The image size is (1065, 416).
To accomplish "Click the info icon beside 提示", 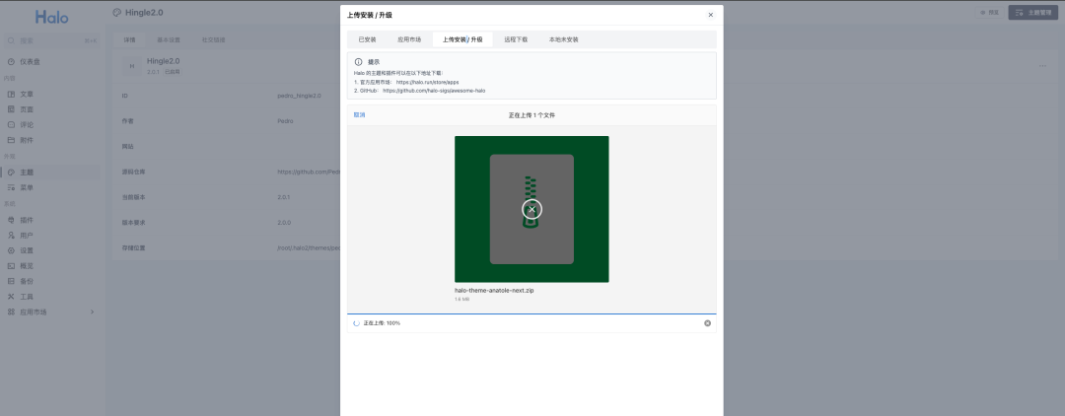I will [359, 62].
